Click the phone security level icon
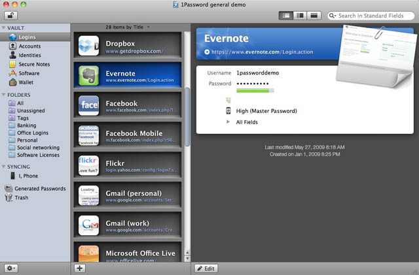The image size is (419, 275). pyautogui.click(x=228, y=110)
